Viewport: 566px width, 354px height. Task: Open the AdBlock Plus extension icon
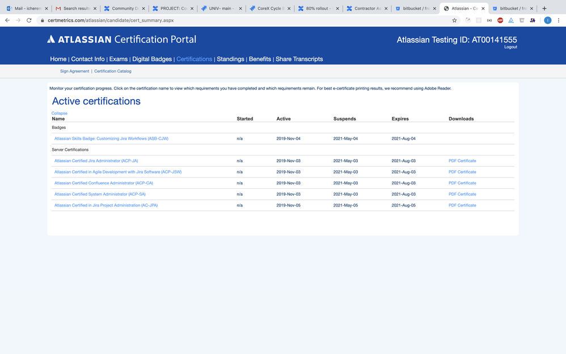coord(500,20)
